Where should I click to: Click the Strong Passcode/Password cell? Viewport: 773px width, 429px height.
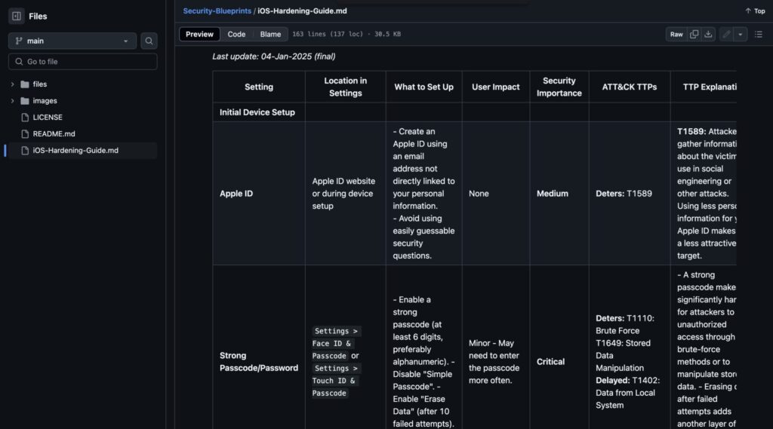[259, 362]
